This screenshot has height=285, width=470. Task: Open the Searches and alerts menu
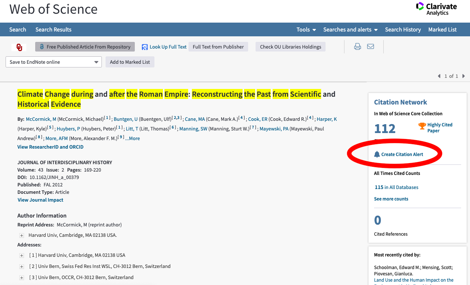pos(350,30)
